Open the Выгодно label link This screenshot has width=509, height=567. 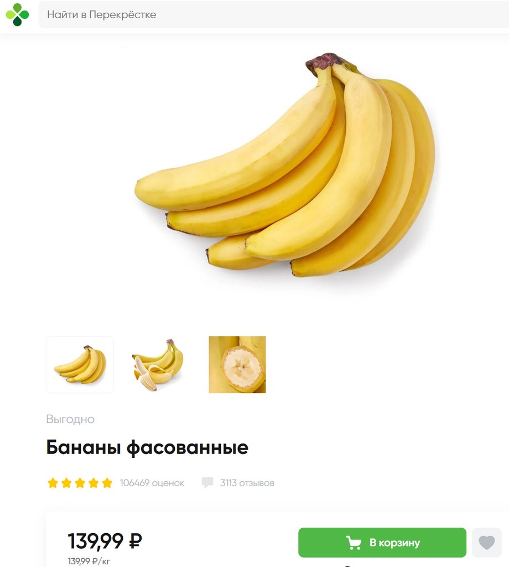click(70, 419)
